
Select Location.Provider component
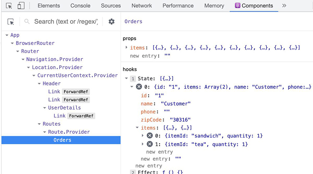pyautogui.click(x=57, y=67)
